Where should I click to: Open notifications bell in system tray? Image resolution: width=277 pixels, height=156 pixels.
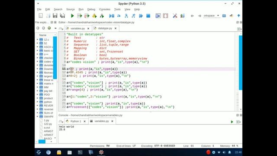click(229, 152)
